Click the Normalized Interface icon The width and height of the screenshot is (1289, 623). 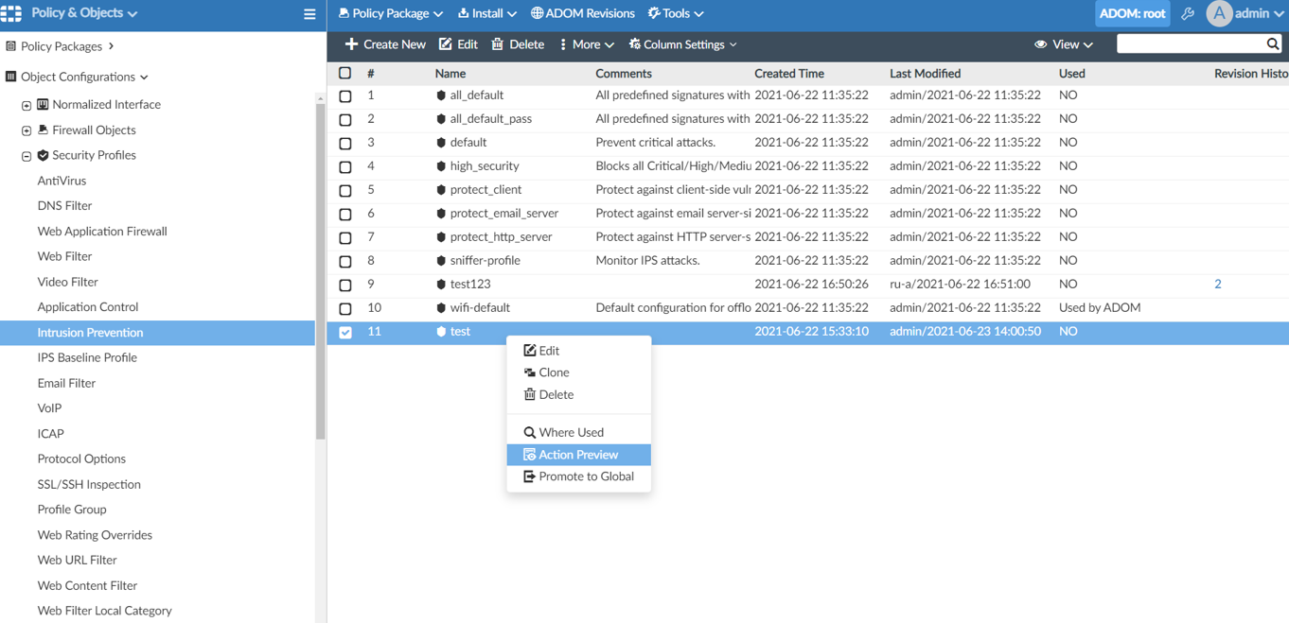43,104
